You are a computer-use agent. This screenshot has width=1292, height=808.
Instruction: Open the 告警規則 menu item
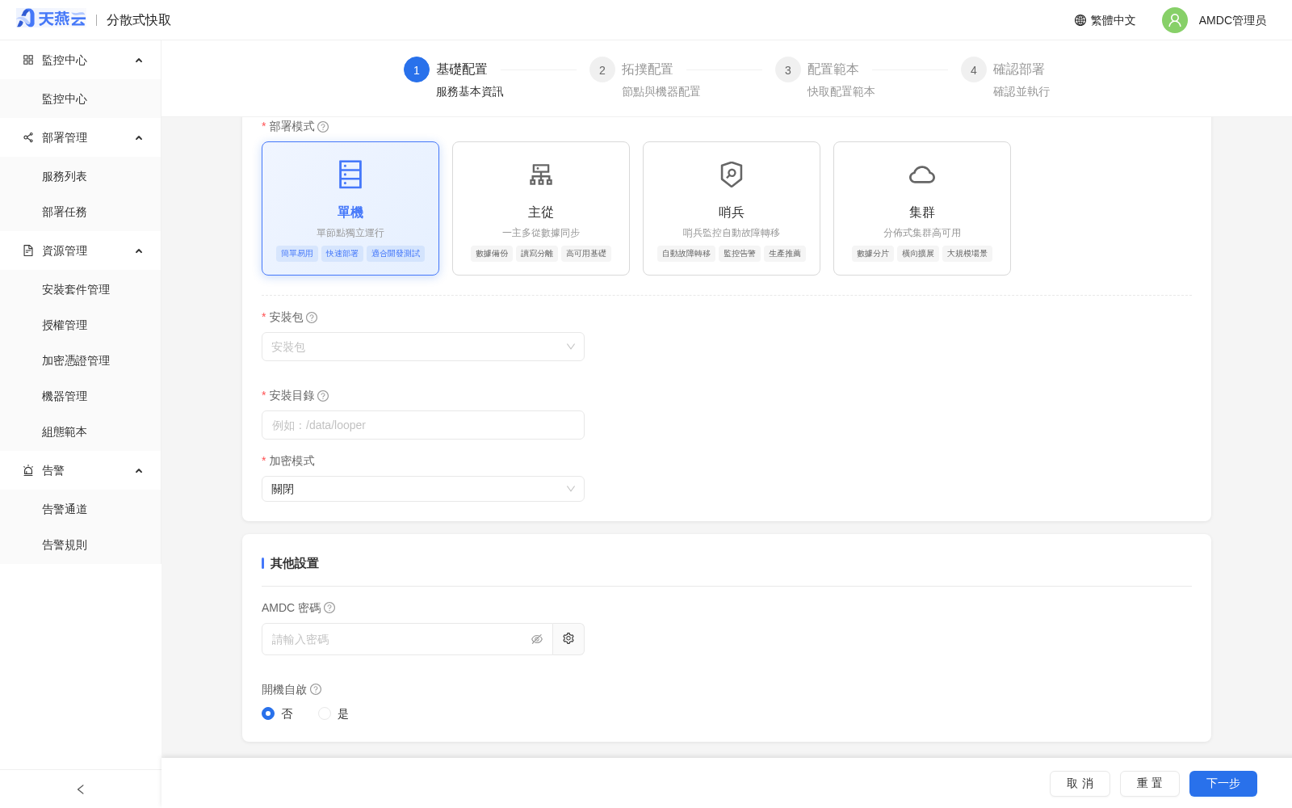click(x=81, y=545)
